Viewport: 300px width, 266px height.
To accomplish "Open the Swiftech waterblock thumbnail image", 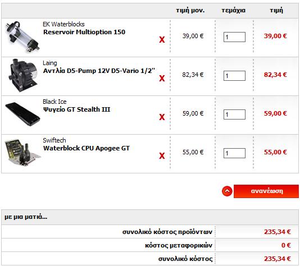I will tap(23, 153).
